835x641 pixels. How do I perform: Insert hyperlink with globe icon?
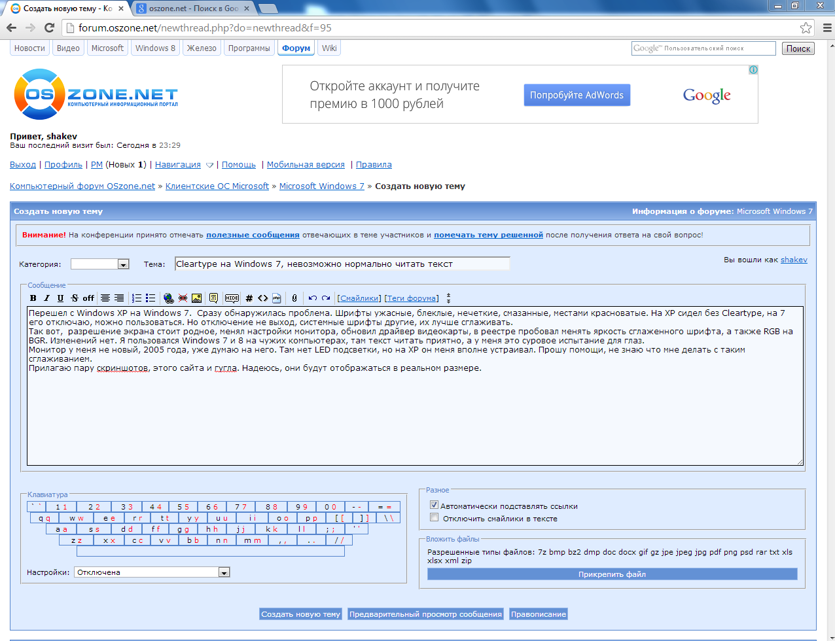coord(169,298)
